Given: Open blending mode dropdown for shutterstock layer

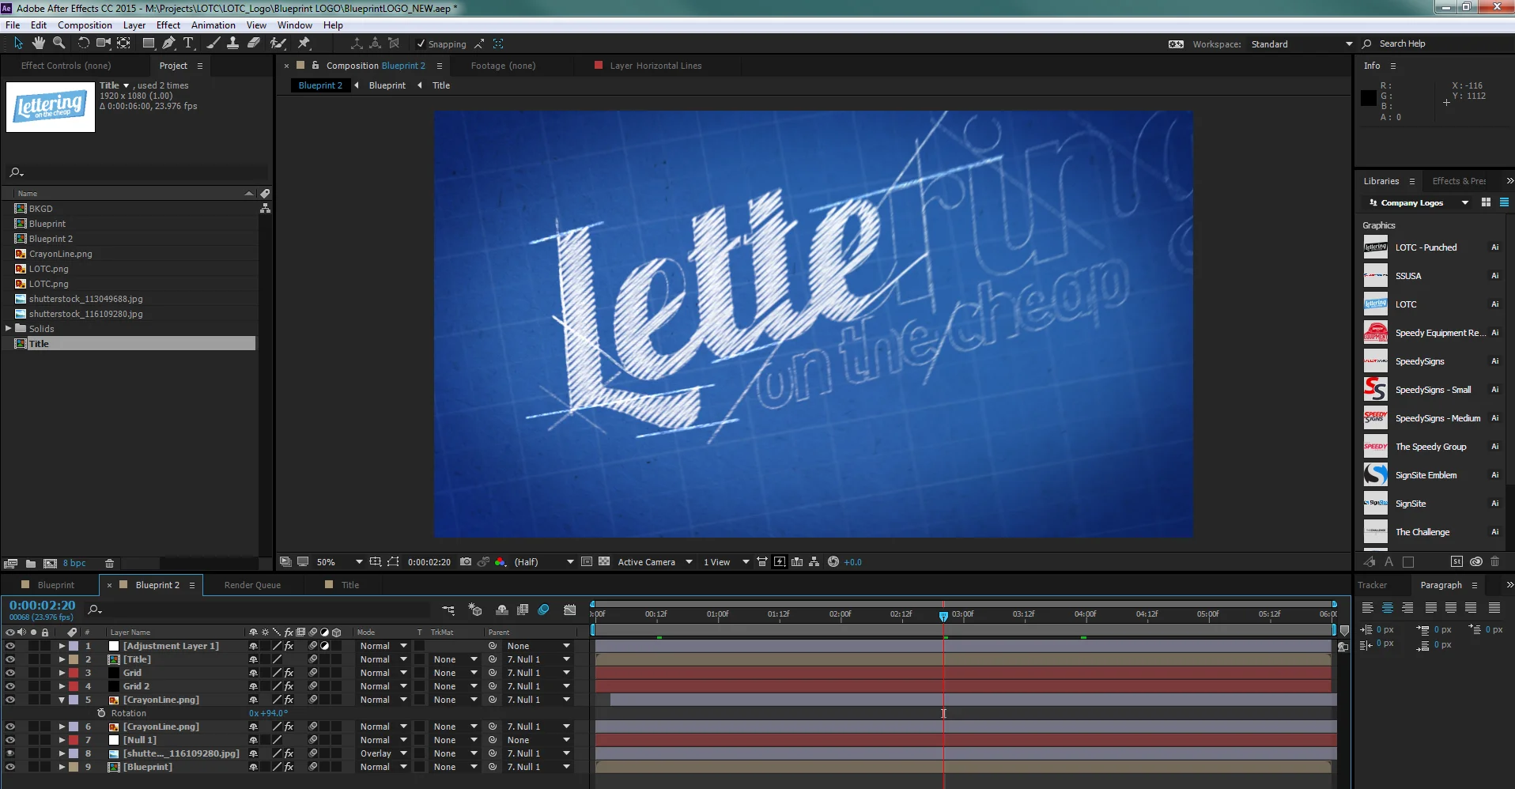Looking at the screenshot, I should [383, 753].
